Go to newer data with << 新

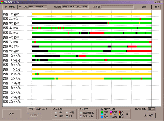31,109
